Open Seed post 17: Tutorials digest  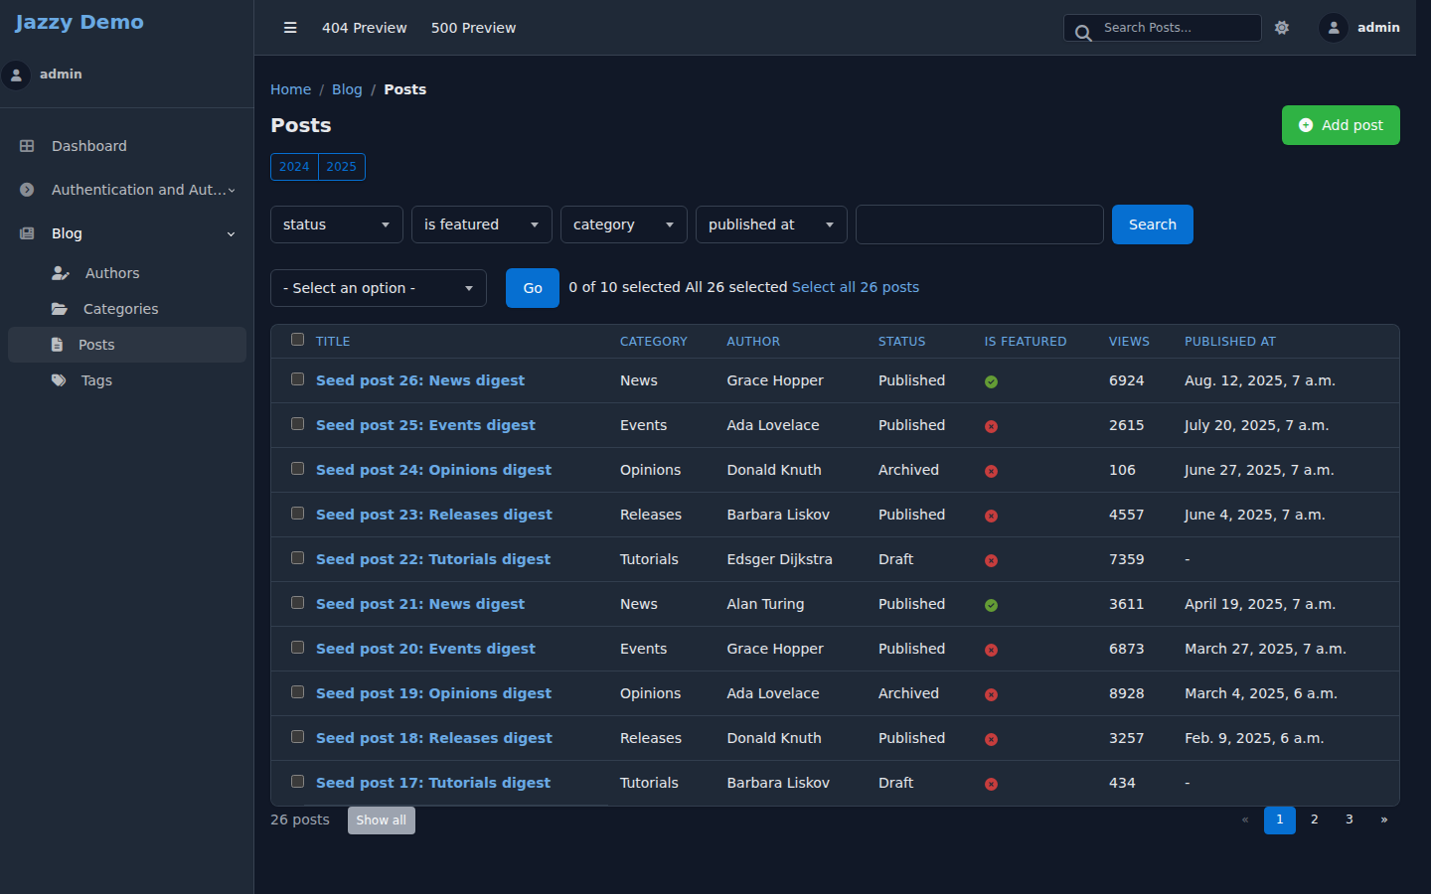click(x=433, y=783)
